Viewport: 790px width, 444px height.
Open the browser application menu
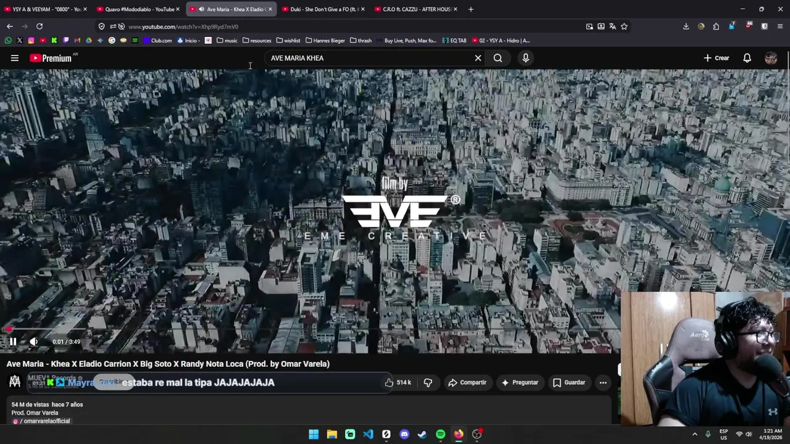[780, 27]
